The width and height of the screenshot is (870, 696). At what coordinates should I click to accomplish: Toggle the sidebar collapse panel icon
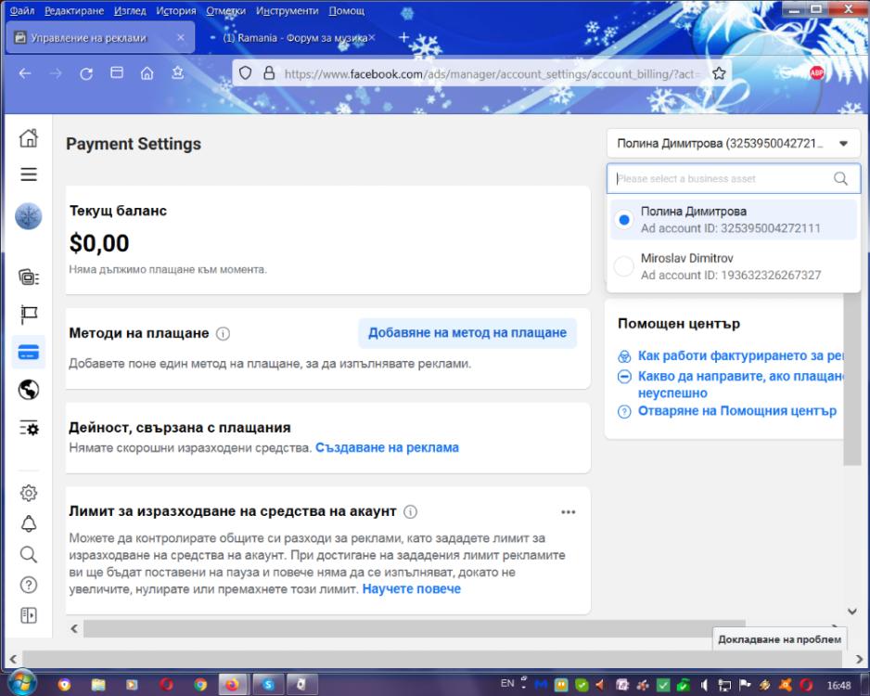tap(29, 615)
